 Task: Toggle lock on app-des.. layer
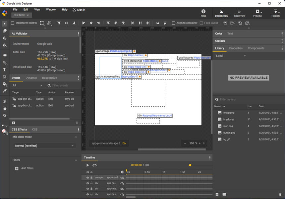(91, 194)
